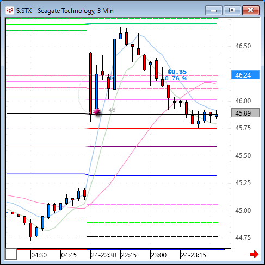Click the red scroll-right arrow icon
This screenshot has height=265, width=265.
(254, 254)
